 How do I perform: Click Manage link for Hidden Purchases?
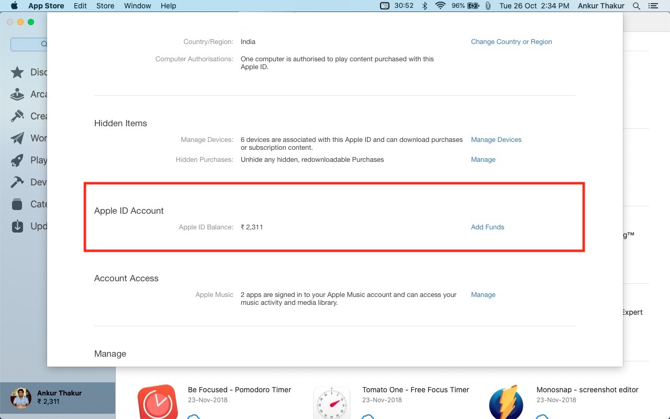pyautogui.click(x=483, y=160)
